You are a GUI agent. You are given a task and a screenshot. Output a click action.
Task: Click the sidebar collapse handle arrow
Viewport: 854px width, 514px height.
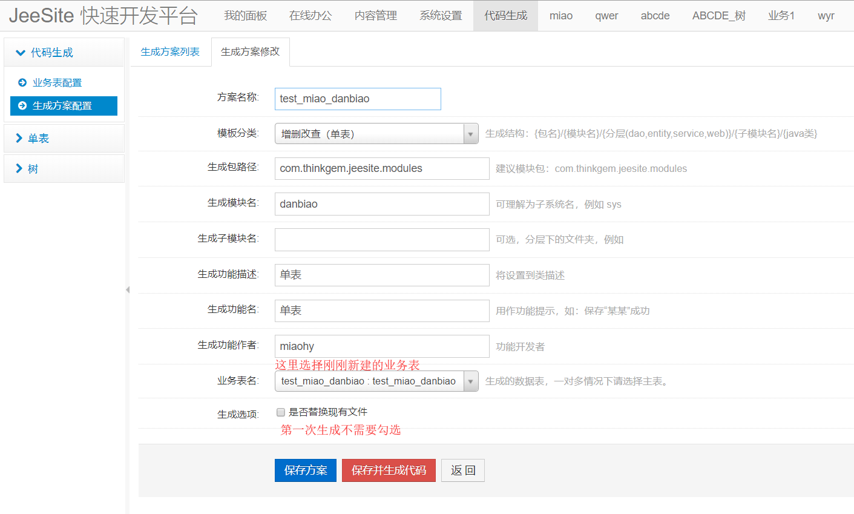[x=128, y=290]
